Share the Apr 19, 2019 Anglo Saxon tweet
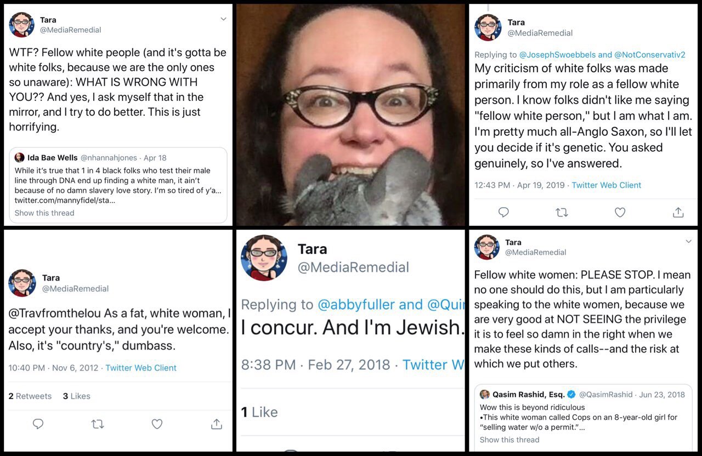This screenshot has height=456, width=702. pos(678,212)
